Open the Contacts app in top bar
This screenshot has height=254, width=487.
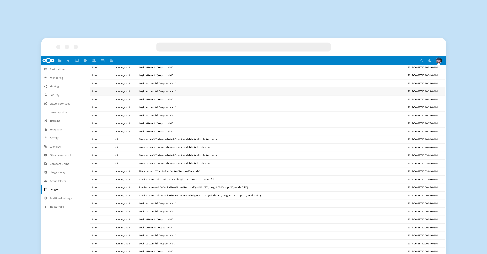coord(94,61)
